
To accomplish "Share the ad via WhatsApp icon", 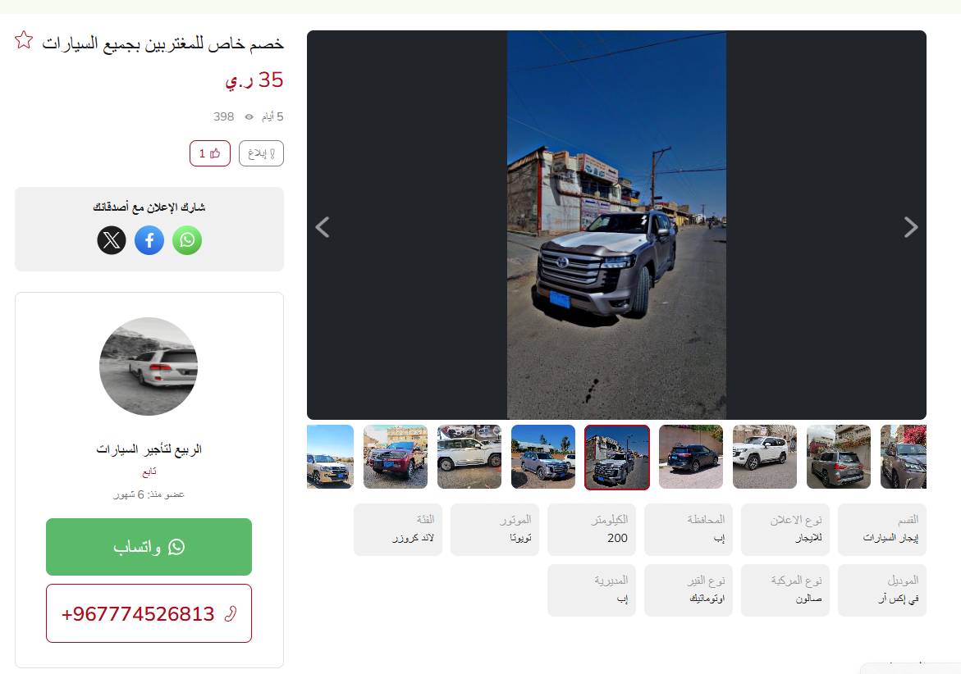I will coord(187,240).
